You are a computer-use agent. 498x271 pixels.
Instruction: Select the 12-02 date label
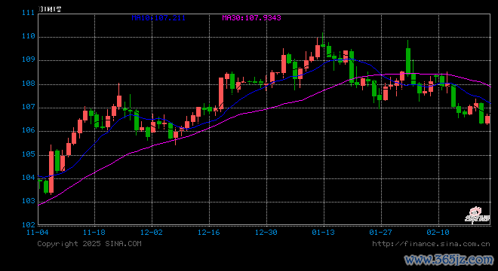[x=152, y=233]
